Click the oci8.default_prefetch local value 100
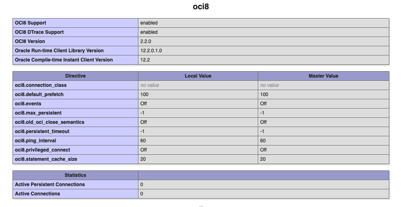Image resolution: width=401 pixels, height=207 pixels. click(x=144, y=94)
